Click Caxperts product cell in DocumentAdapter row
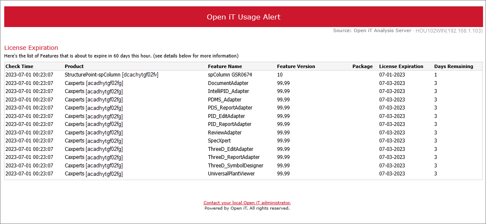486x224 pixels. 94,83
